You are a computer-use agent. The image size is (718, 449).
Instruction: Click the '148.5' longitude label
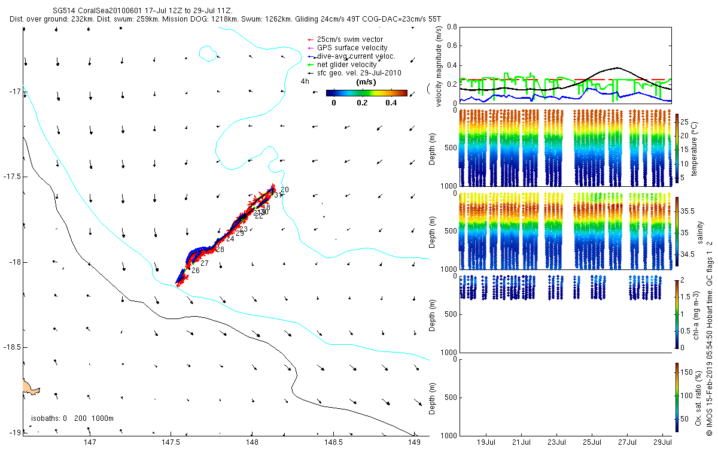332,442
